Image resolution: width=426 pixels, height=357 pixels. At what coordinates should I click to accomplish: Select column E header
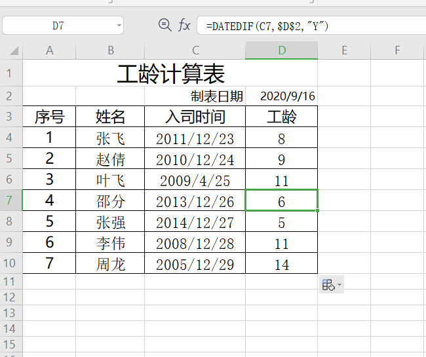point(344,50)
